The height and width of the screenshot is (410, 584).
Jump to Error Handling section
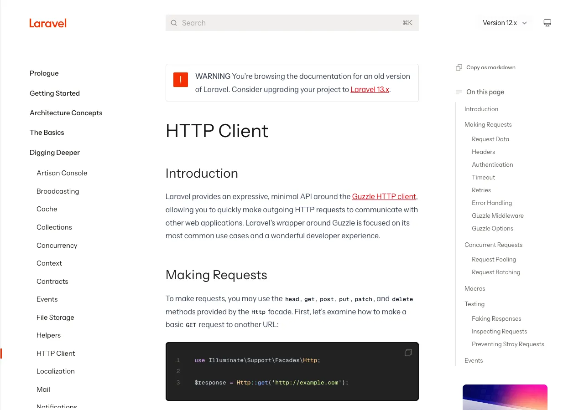tap(492, 203)
